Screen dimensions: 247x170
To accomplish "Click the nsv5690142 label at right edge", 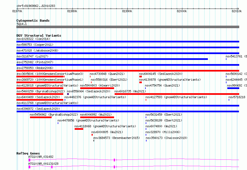I will 236,74.
